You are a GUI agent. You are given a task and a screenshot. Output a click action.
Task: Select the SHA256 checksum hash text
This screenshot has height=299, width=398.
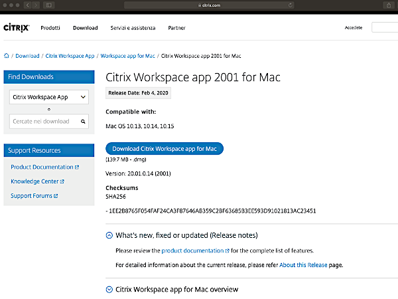212,211
